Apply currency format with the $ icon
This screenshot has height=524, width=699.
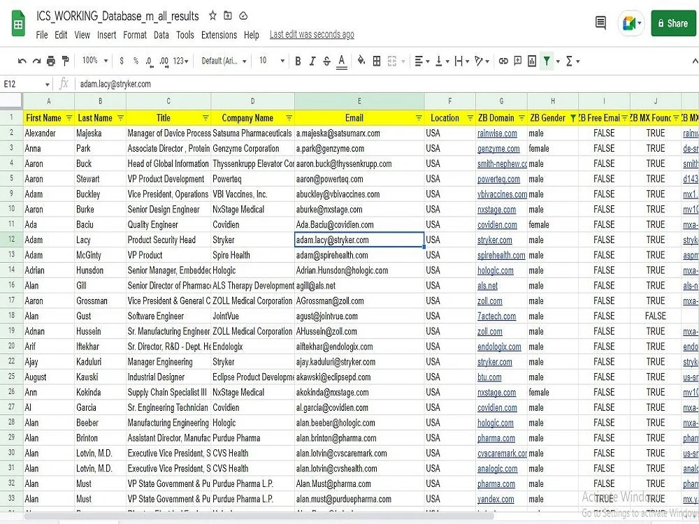pyautogui.click(x=122, y=61)
